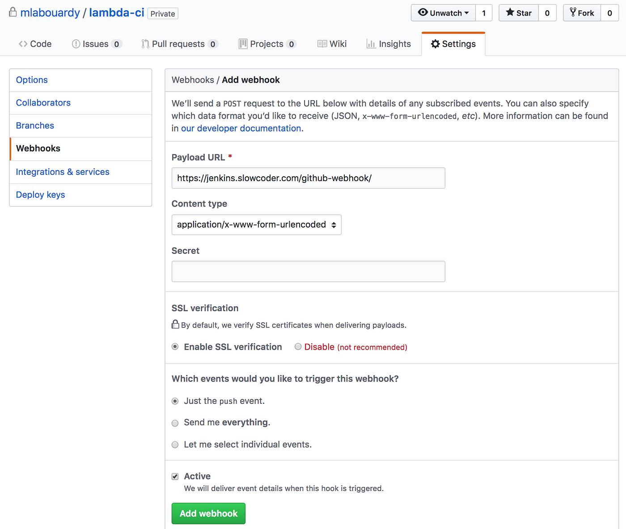626x529 pixels.
Task: Click the SSL verification padlock icon
Action: (x=175, y=325)
